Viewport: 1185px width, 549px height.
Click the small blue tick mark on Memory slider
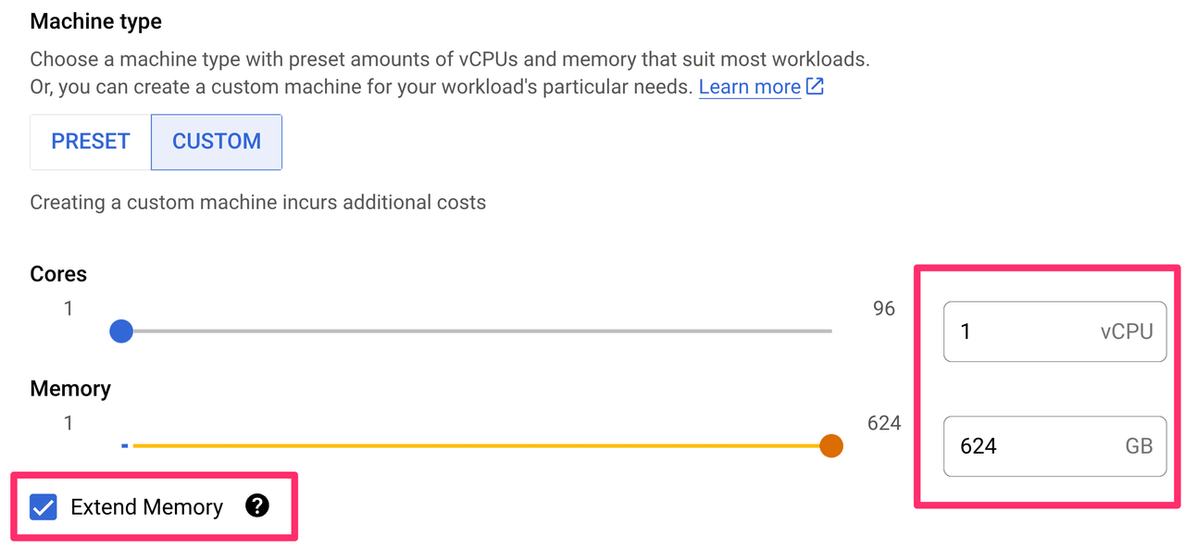[125, 445]
